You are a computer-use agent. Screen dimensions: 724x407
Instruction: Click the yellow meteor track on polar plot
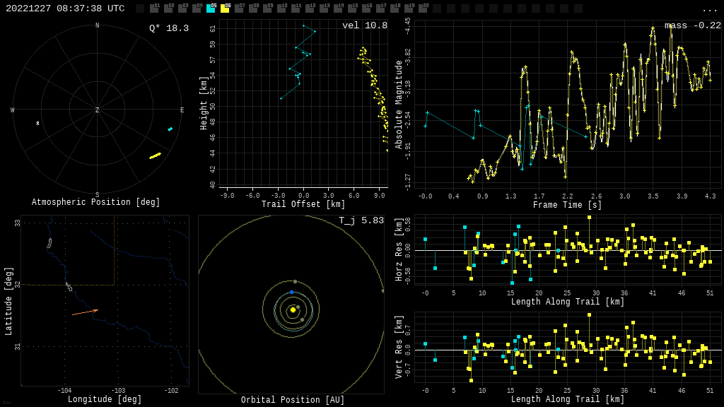tap(155, 155)
